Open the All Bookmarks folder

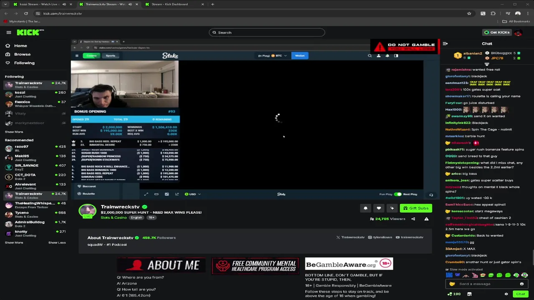[x=516, y=21]
